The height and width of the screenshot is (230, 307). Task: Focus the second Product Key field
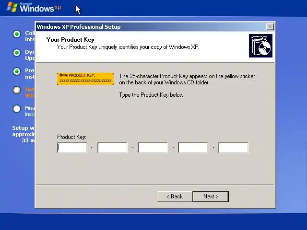click(112, 148)
